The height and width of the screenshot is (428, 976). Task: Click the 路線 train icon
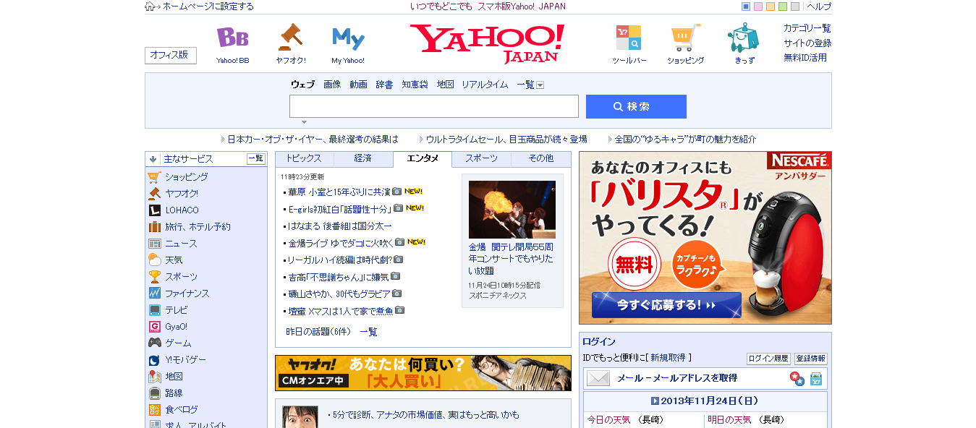(154, 393)
